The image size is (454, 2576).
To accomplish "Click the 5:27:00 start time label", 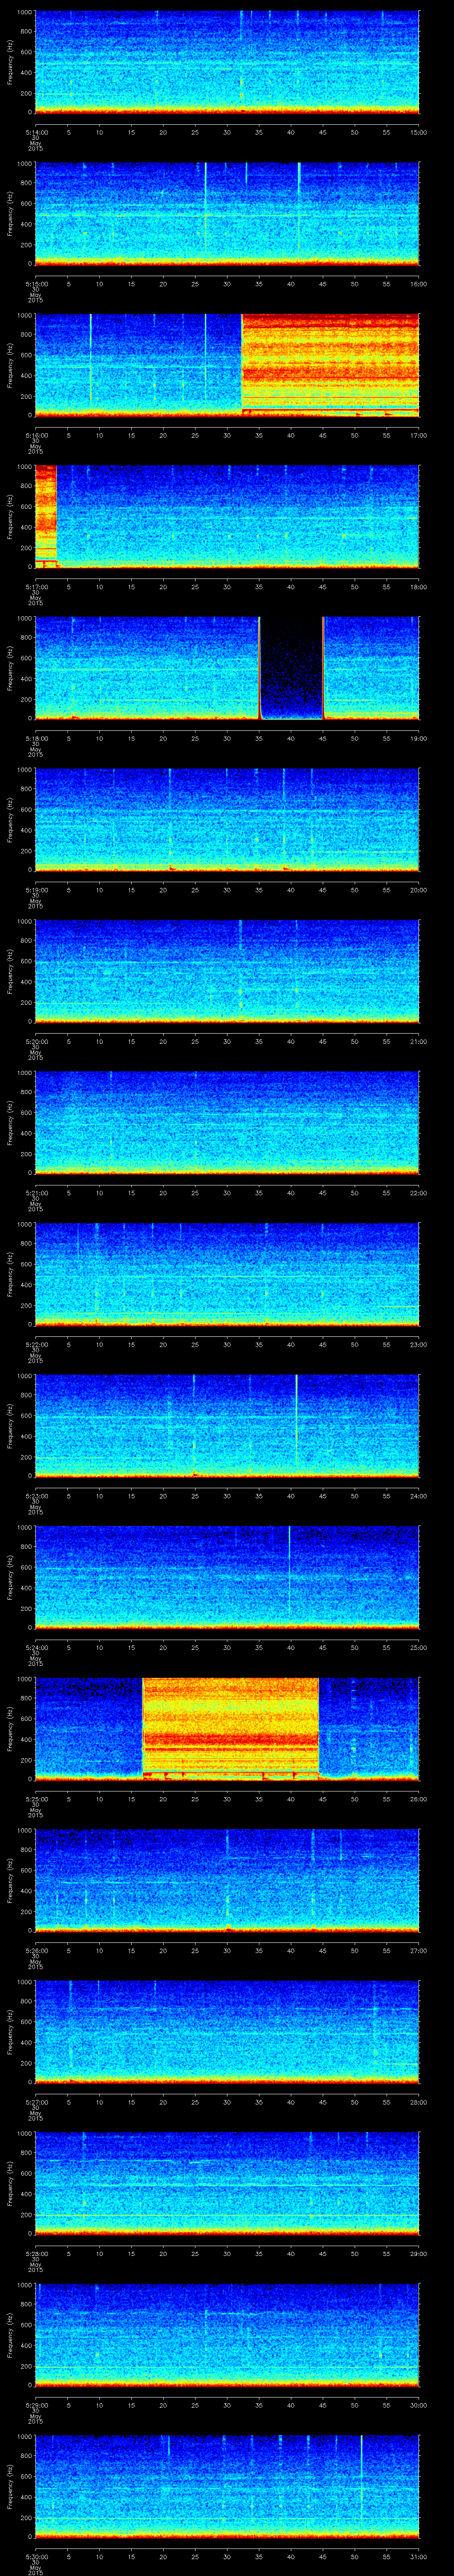I will [x=36, y=2102].
